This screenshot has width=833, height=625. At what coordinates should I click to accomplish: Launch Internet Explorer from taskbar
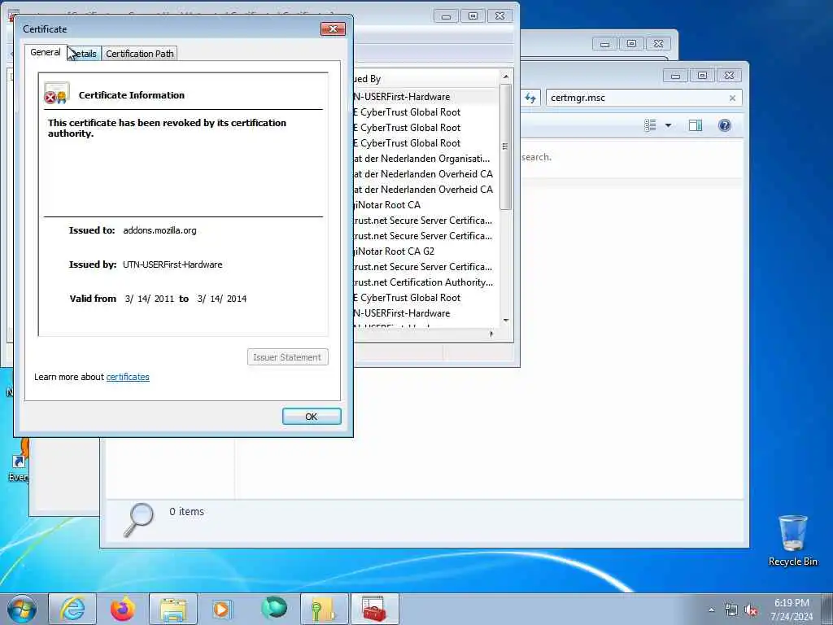pyautogui.click(x=72, y=609)
